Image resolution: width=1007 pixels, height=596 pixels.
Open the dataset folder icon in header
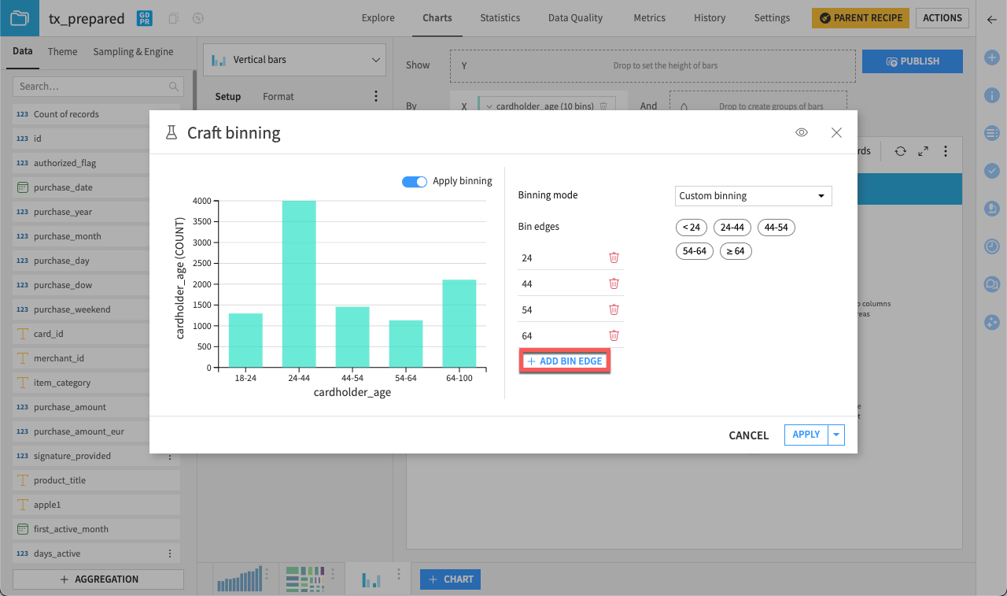click(x=19, y=17)
